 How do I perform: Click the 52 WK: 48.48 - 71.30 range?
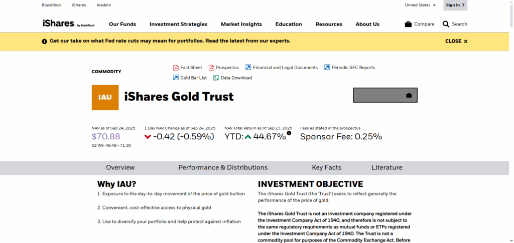click(x=111, y=145)
